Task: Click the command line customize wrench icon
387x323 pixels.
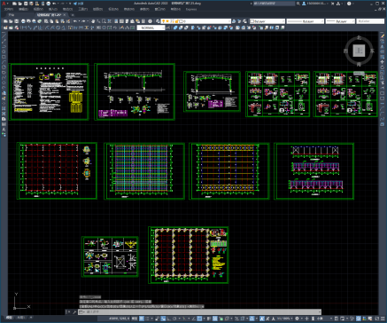Action: pos(74,311)
